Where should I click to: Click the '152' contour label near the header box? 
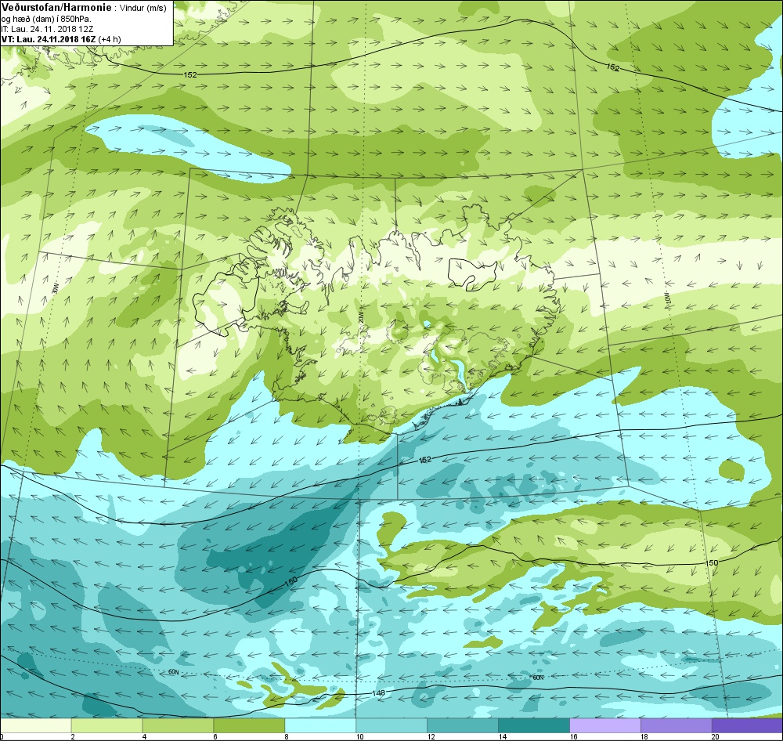click(190, 75)
